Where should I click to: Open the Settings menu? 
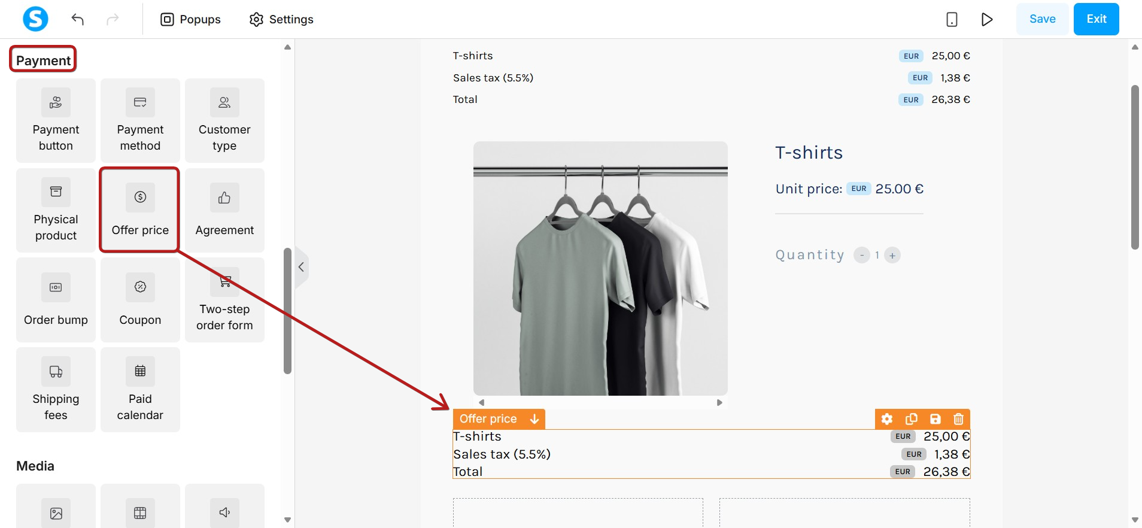tap(281, 19)
